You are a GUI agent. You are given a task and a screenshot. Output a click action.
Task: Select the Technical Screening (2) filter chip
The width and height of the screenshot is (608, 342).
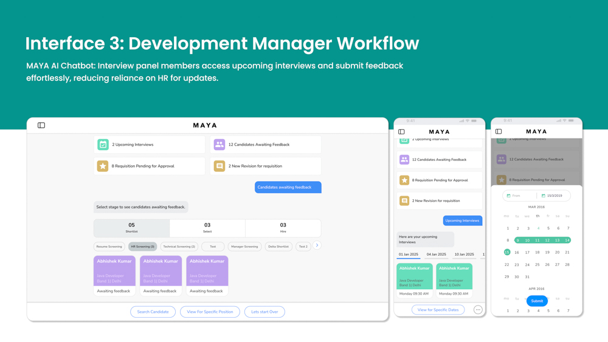tap(179, 247)
